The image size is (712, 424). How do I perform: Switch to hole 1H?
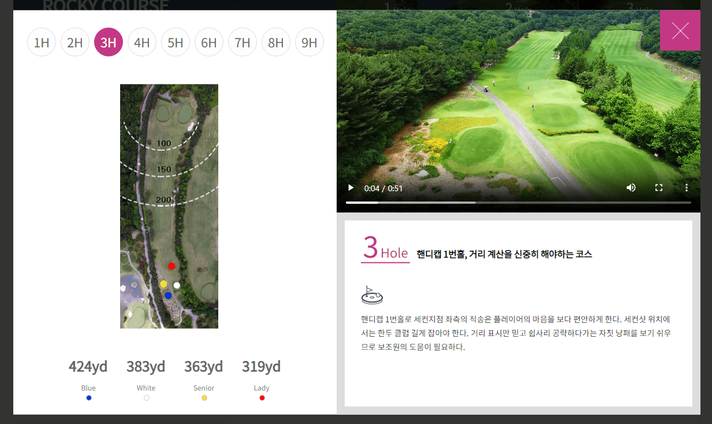[41, 42]
